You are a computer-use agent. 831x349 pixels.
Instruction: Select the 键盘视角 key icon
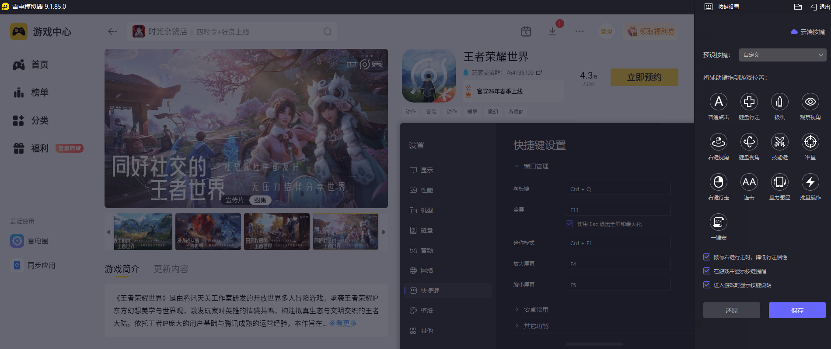749,142
